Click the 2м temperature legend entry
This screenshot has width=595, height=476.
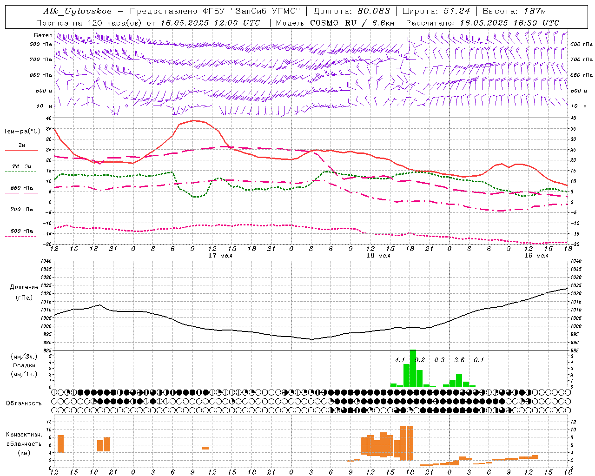pyautogui.click(x=22, y=145)
